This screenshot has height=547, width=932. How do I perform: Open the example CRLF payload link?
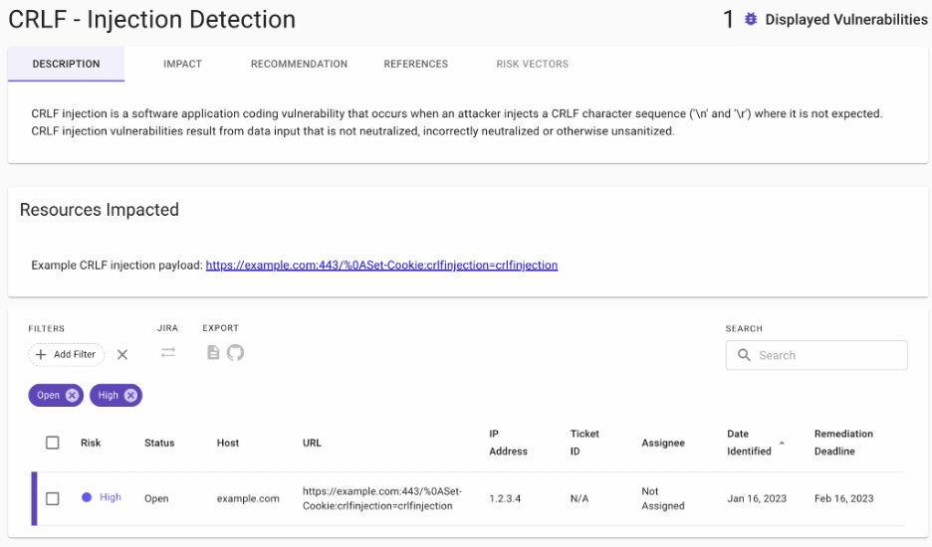click(x=381, y=265)
